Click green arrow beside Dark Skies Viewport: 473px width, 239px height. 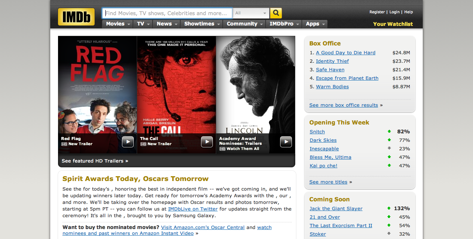[x=389, y=140]
